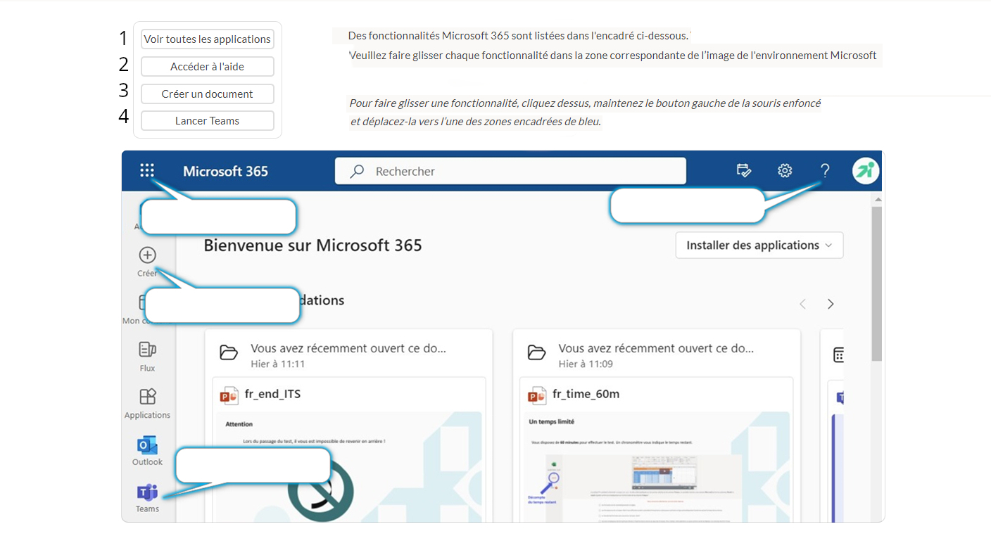Image resolution: width=991 pixels, height=536 pixels.
Task: Open the settings gear icon
Action: coord(785,170)
